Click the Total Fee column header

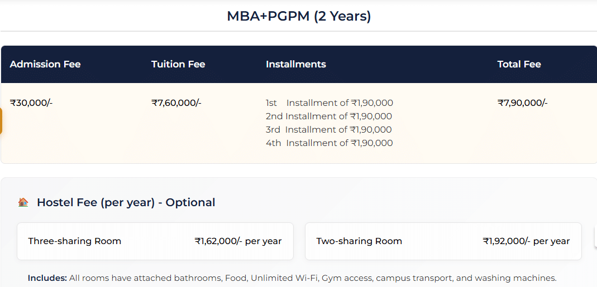coord(519,64)
